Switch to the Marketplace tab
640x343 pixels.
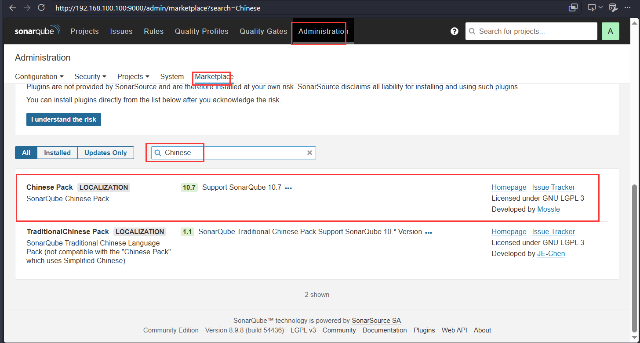tap(215, 76)
